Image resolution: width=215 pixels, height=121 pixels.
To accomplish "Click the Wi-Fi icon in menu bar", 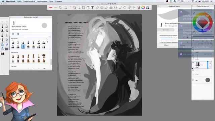I will tap(192, 1).
